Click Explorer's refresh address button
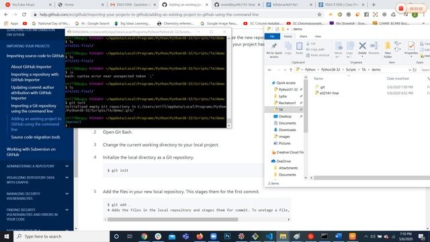 (x=415, y=70)
